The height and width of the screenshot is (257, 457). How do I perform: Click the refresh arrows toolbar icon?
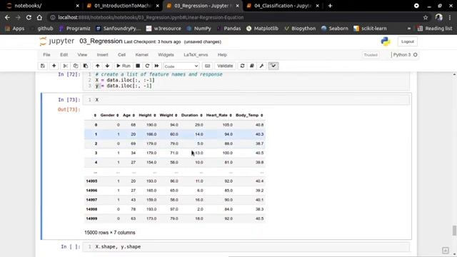242,66
